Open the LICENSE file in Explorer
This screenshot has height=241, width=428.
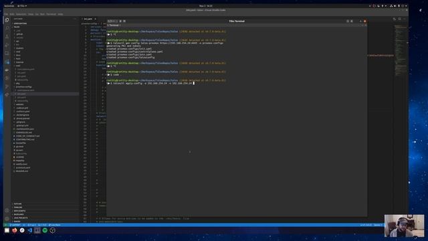coord(20,157)
